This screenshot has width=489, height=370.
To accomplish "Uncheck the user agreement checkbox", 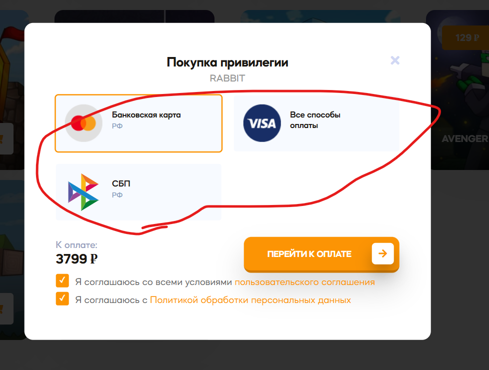I will 62,281.
